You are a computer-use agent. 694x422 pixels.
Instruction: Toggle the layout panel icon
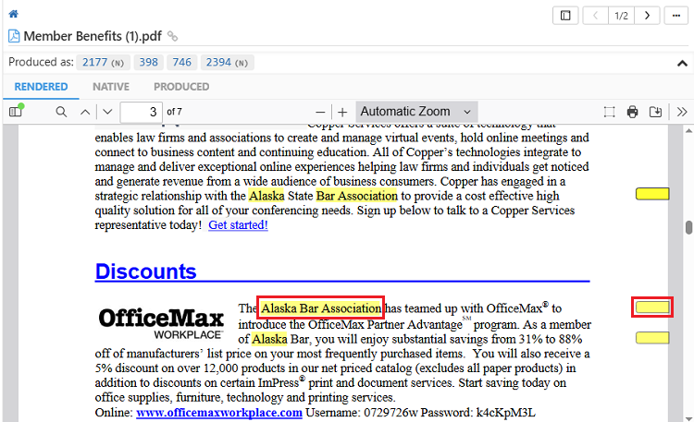565,16
